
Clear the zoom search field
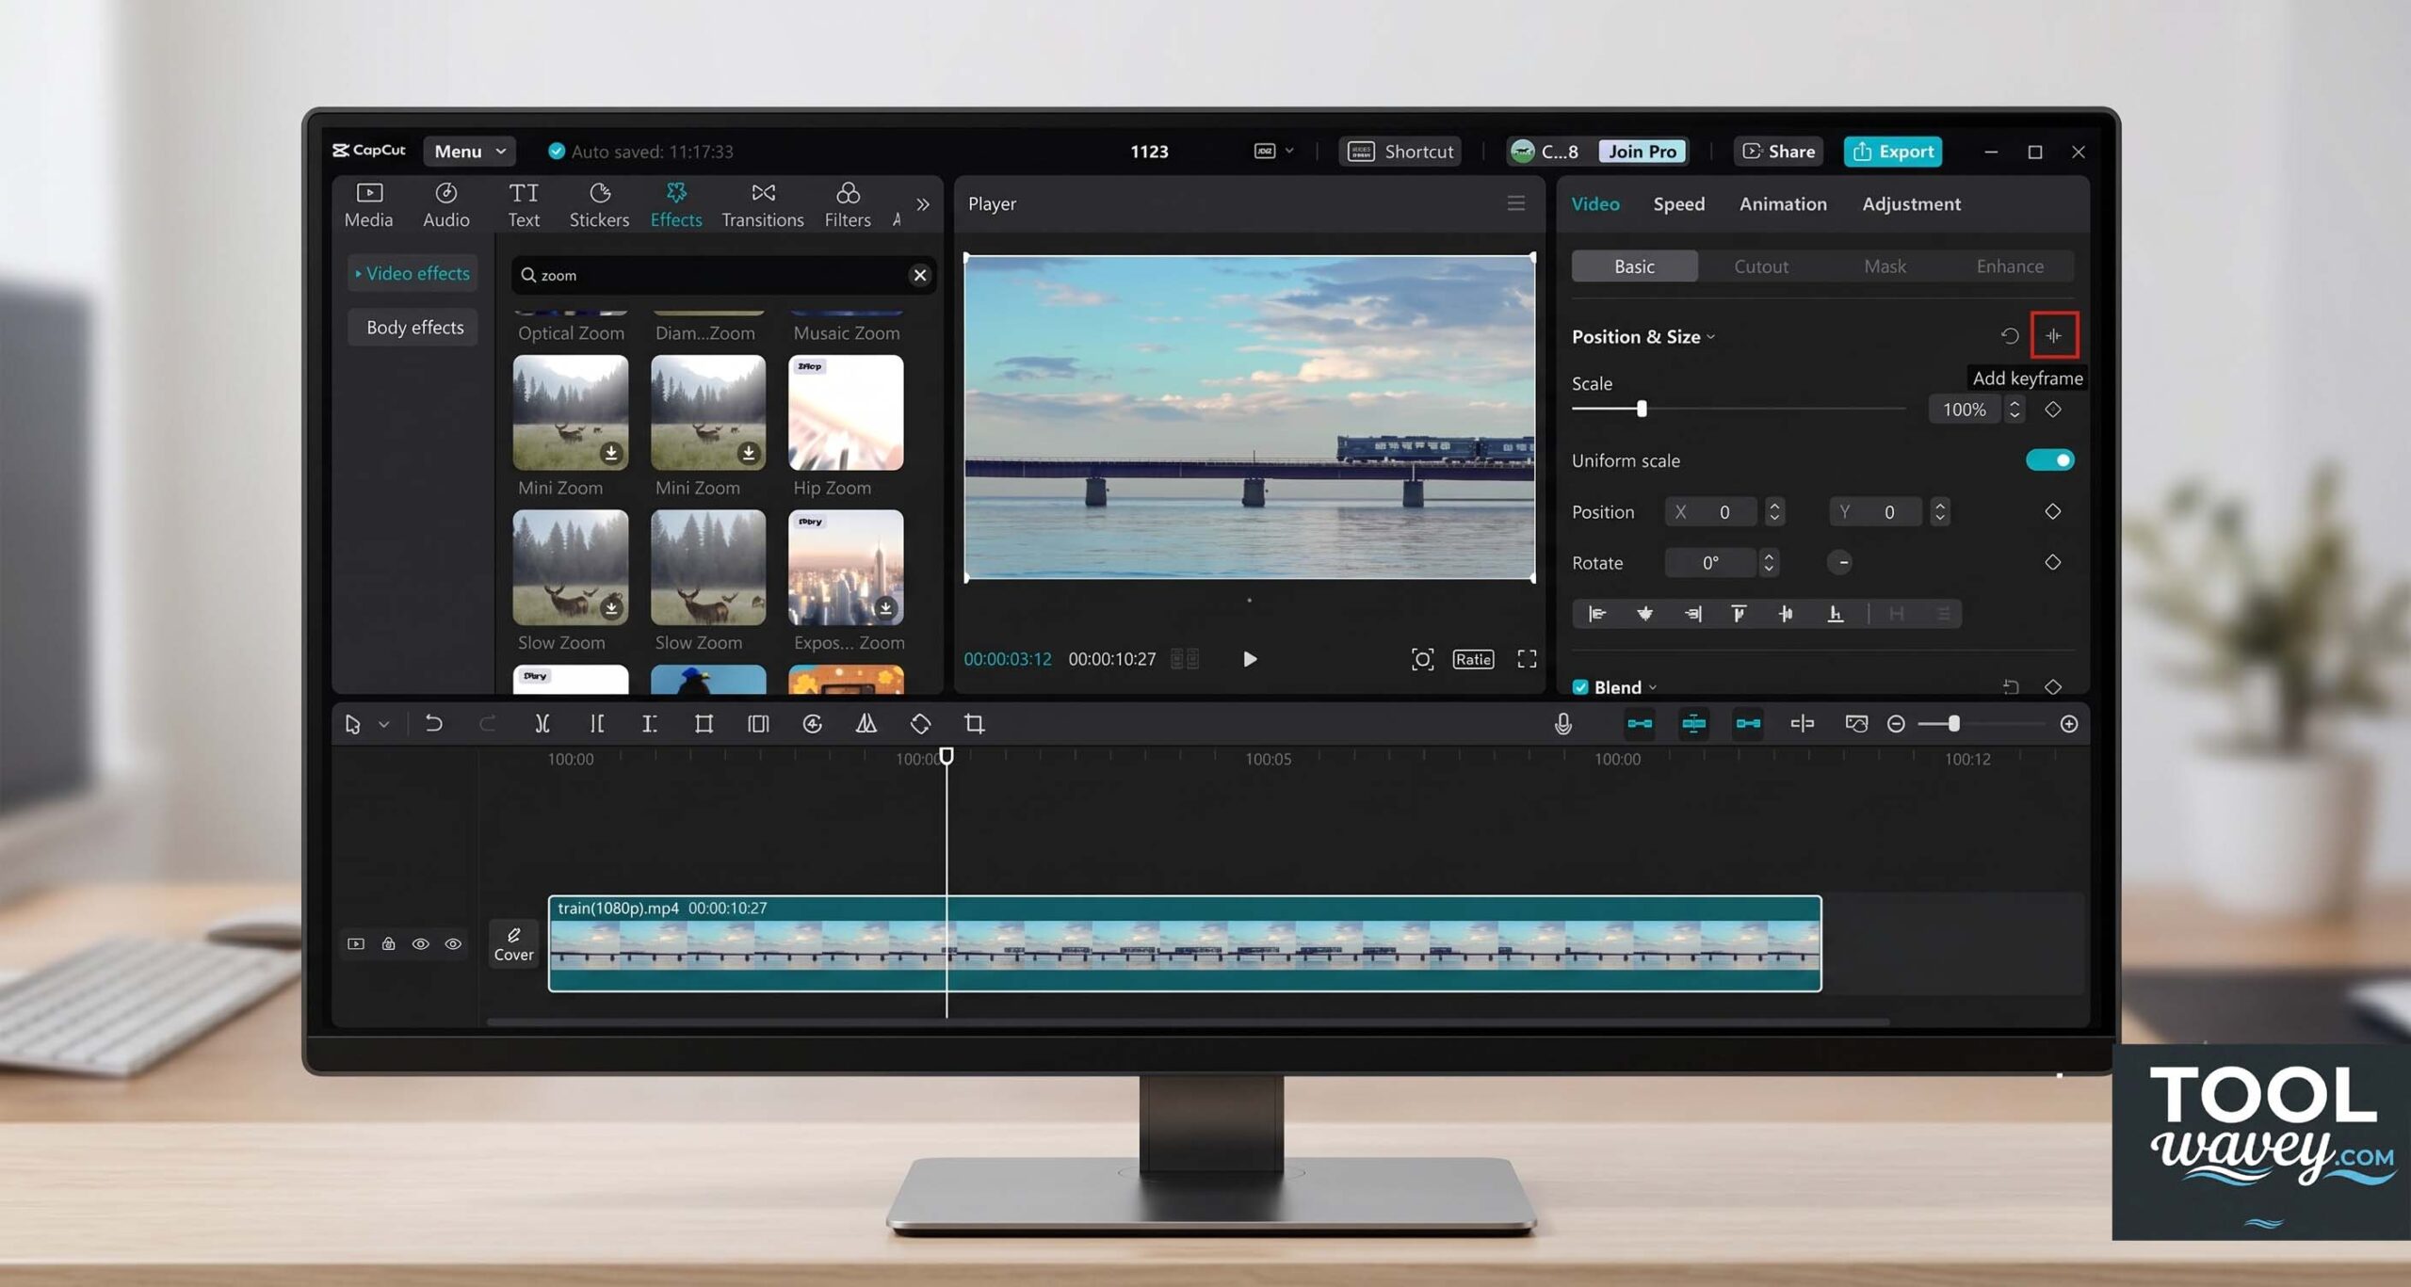(920, 275)
